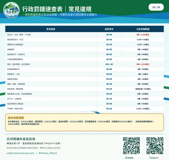Select the 規避、妨礙、拒絕查證 row label
The image size is (169, 160).
pos(16,84)
